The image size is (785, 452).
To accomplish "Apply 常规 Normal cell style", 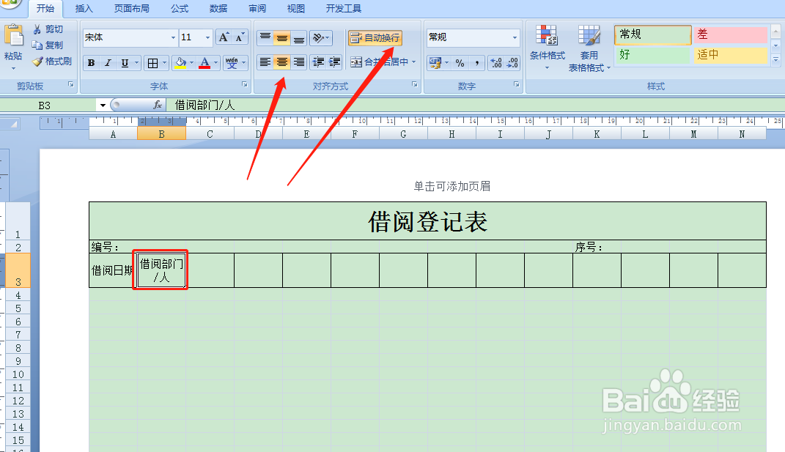I will click(653, 34).
